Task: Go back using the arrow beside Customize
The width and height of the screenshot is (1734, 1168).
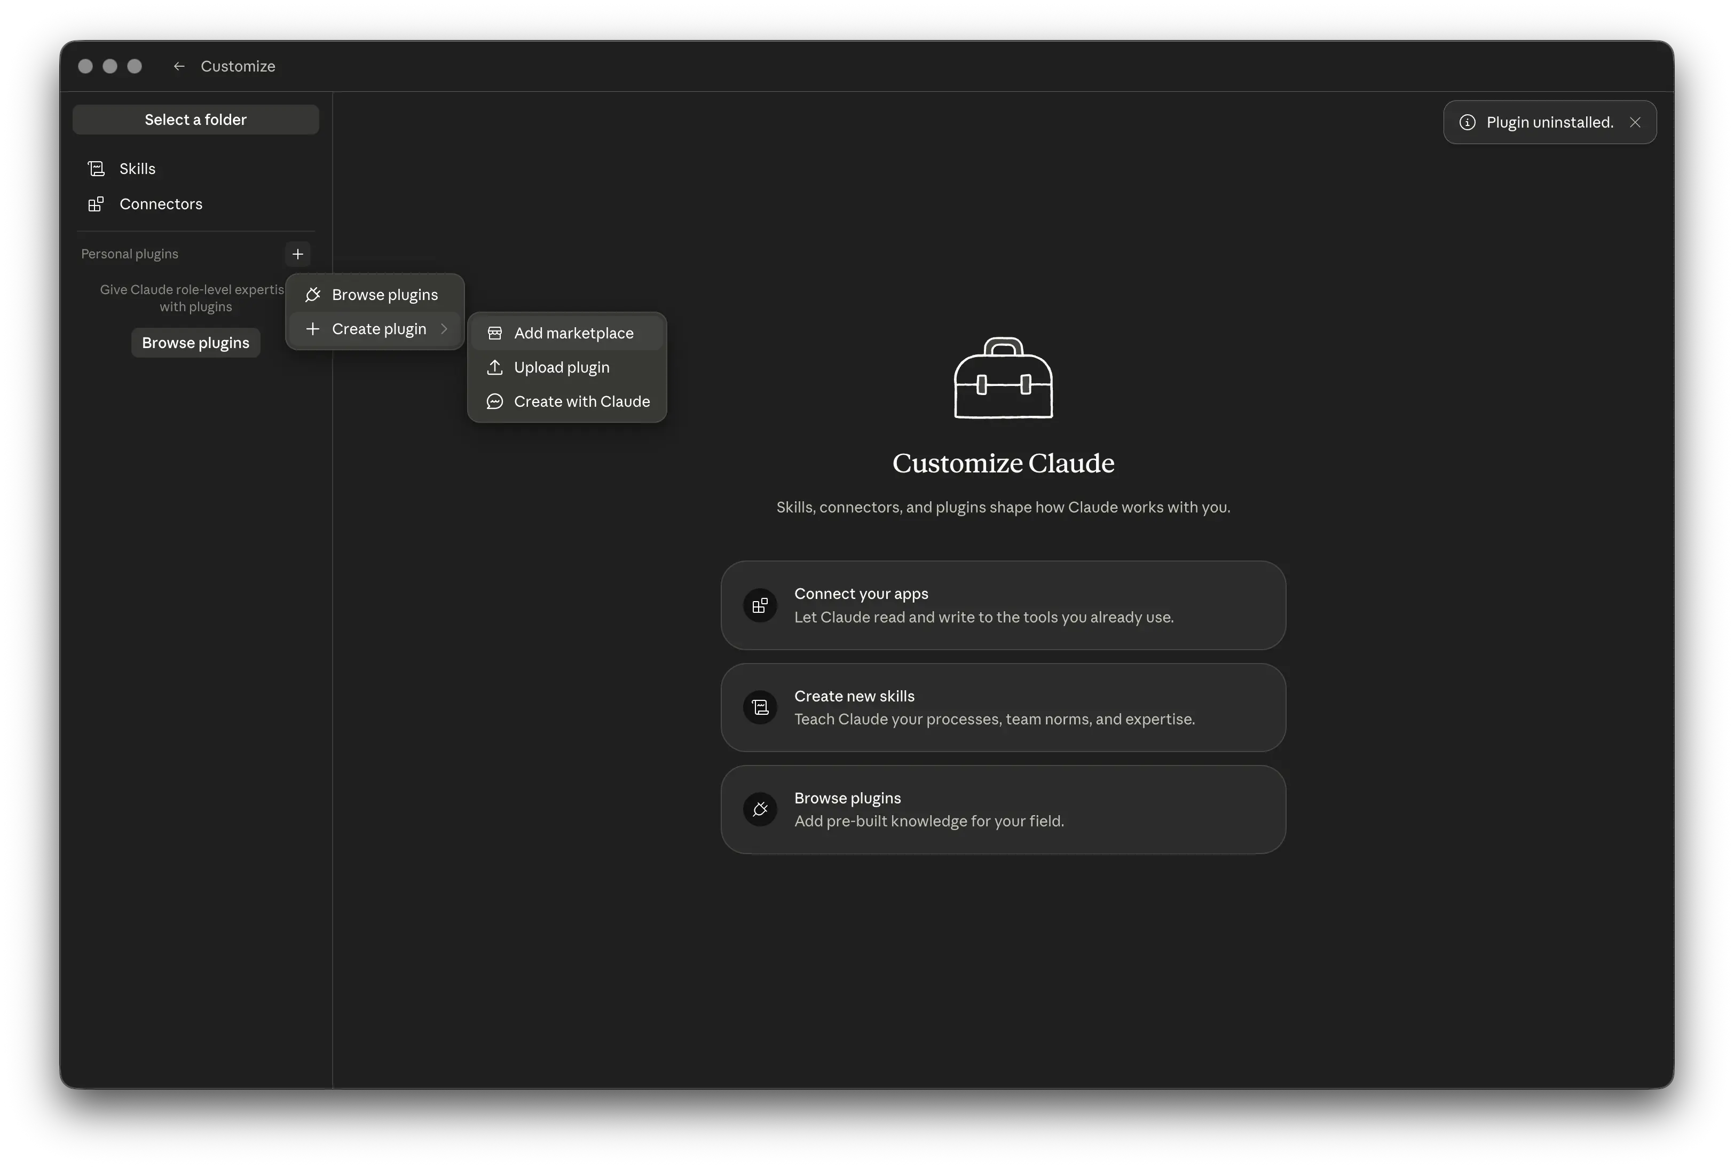Action: pyautogui.click(x=179, y=66)
